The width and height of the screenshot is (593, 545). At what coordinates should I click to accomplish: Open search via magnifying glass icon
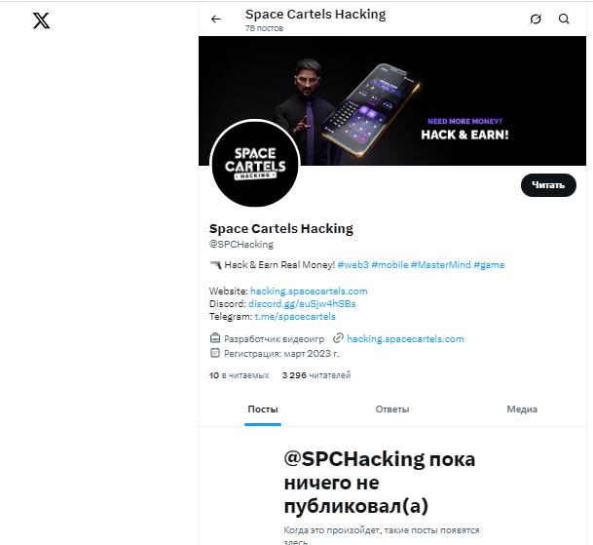(565, 19)
